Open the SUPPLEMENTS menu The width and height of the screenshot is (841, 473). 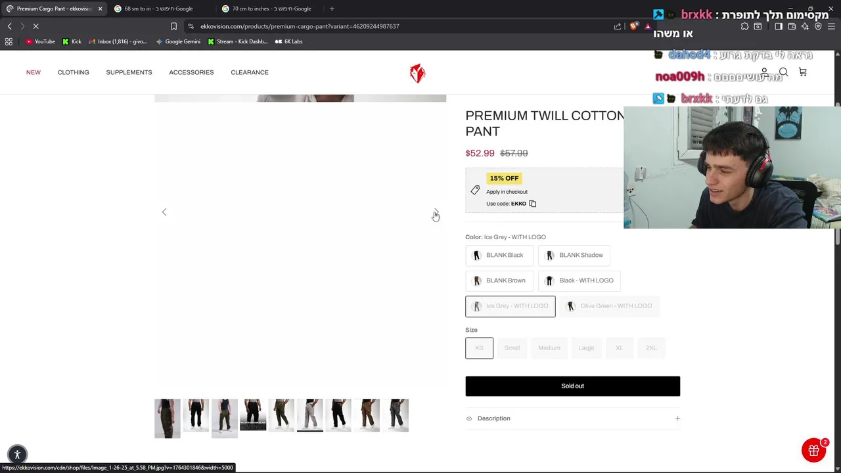tap(129, 72)
